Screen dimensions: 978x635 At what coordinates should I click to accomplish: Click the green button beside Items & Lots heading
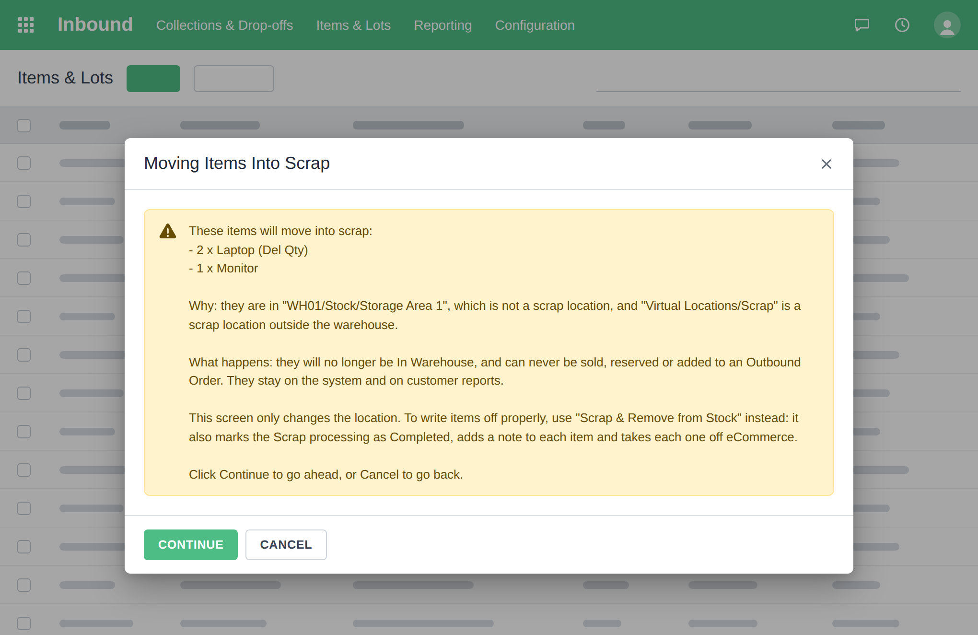pyautogui.click(x=153, y=79)
